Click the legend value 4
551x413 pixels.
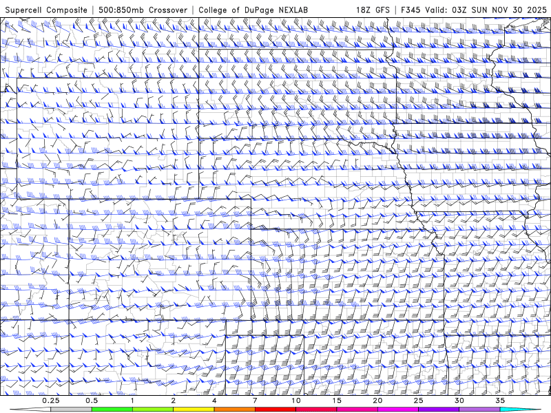click(214, 401)
